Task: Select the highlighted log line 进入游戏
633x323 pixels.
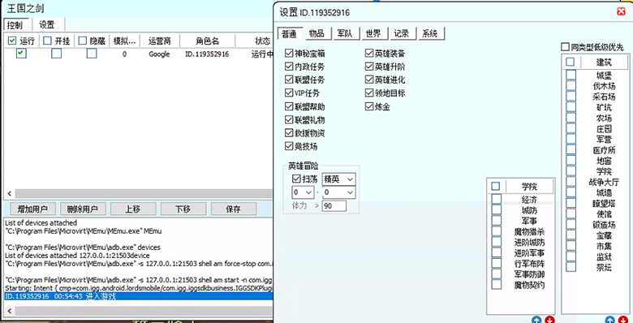Action: [x=139, y=296]
